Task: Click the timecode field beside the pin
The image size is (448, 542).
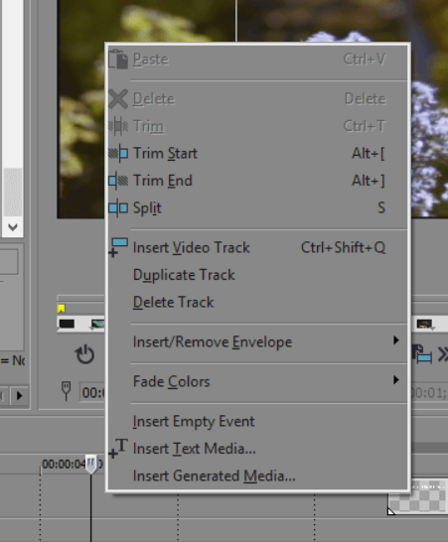Action: (x=92, y=392)
